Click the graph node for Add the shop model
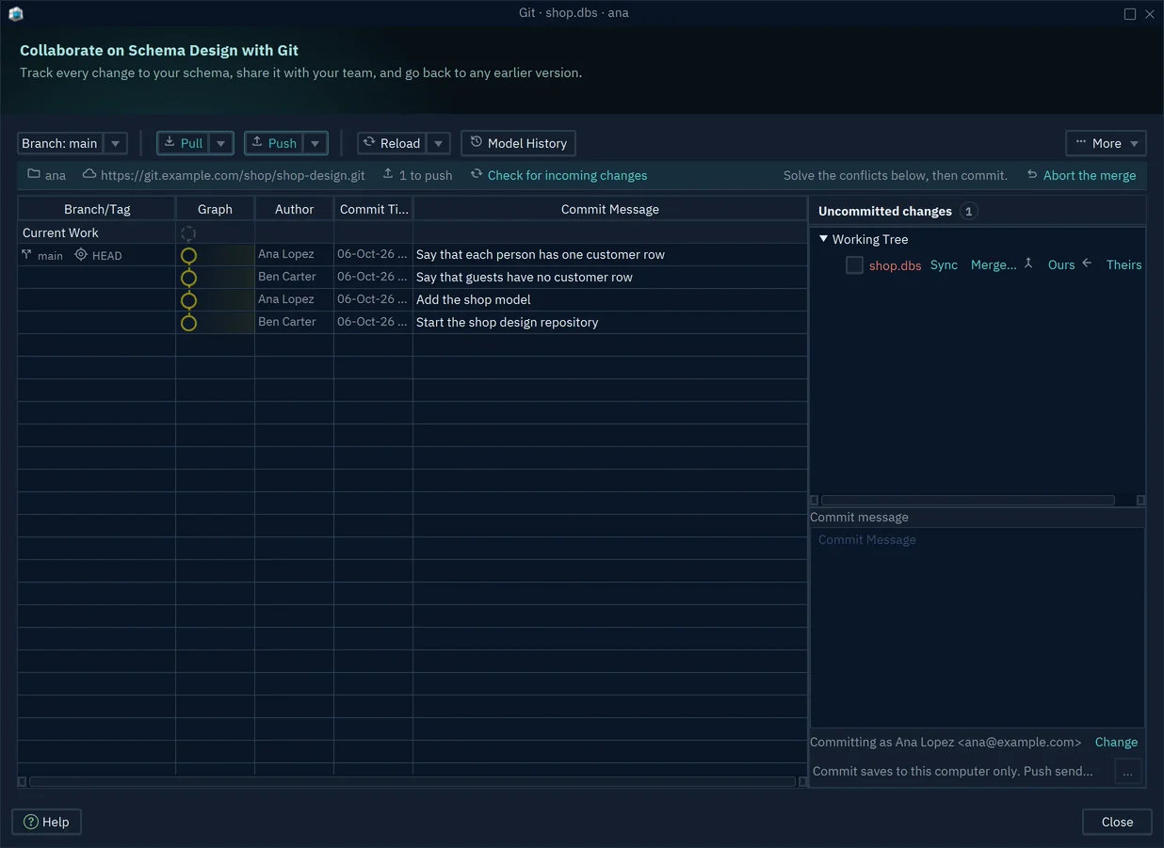Viewport: 1164px width, 848px height. 188,300
